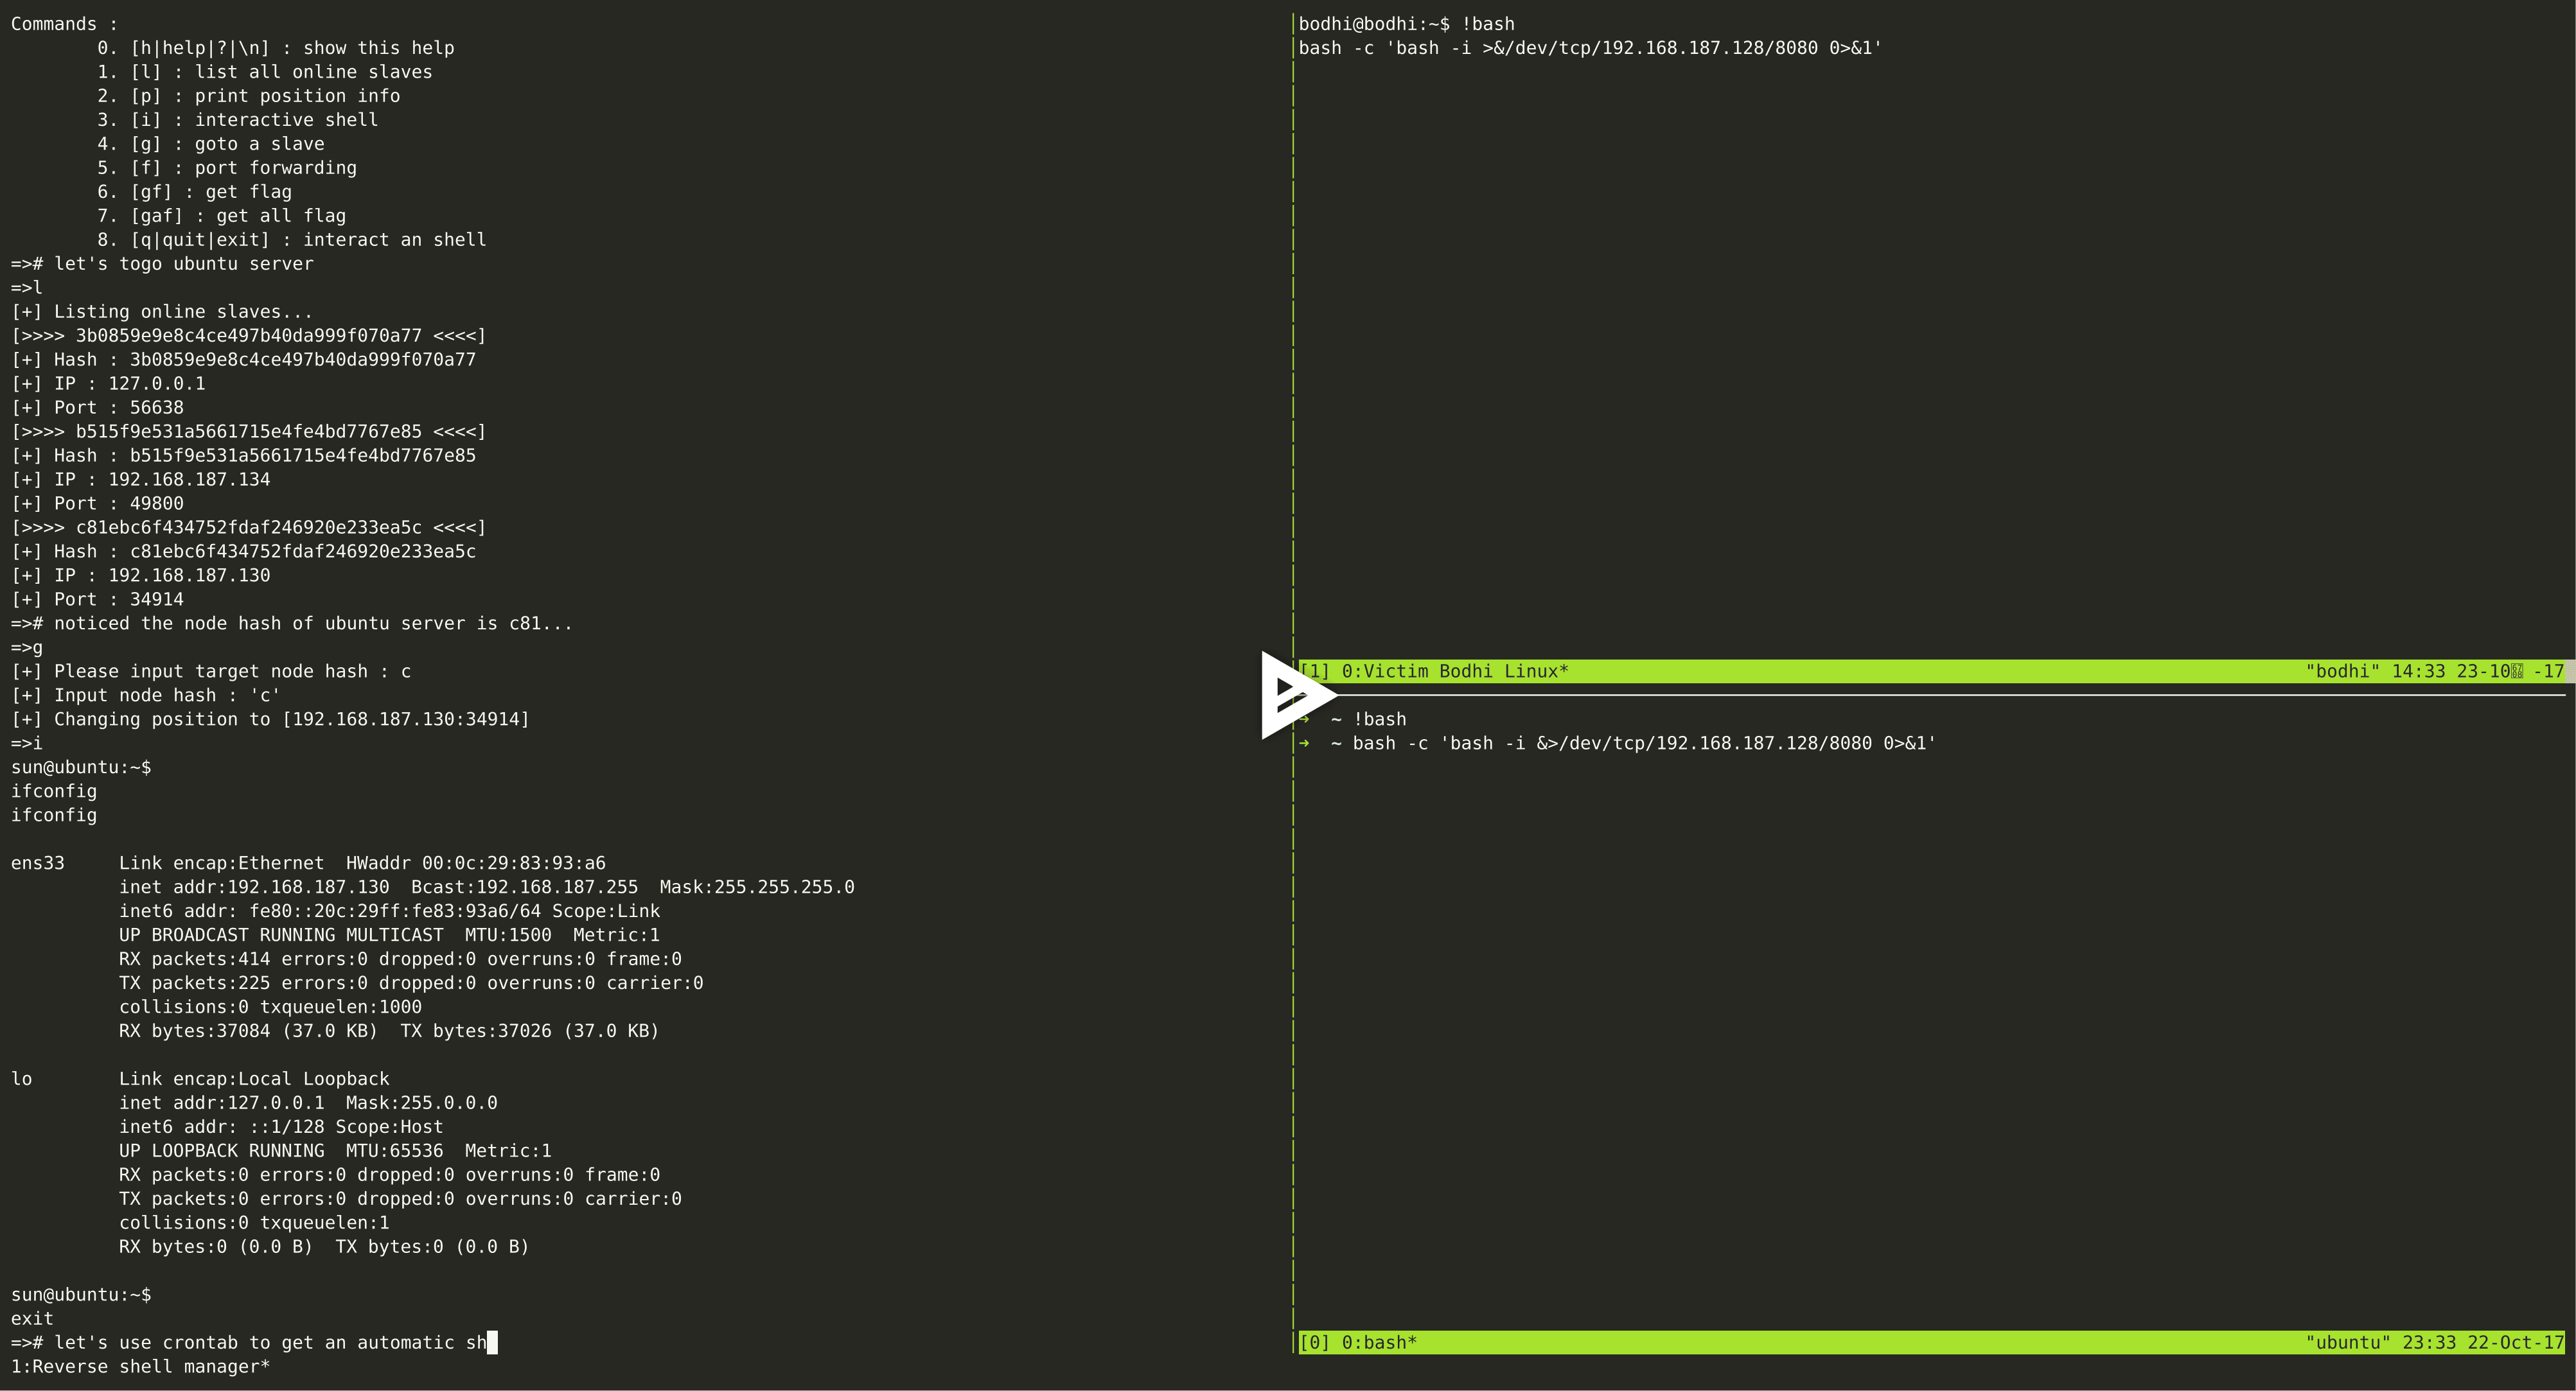Select the '0:Victim Bodhi Linux*' tmux window tab
The width and height of the screenshot is (2576, 1391).
(1454, 672)
